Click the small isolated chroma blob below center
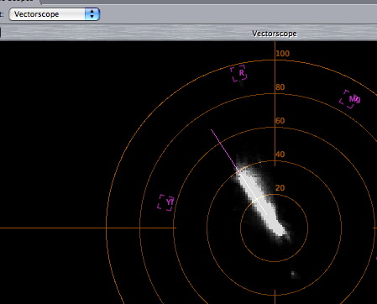This screenshot has width=377, height=304. pyautogui.click(x=294, y=274)
